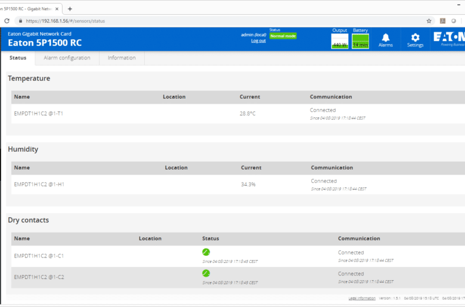Image resolution: width=465 pixels, height=307 pixels.
Task: Click Temperature table Current column header
Action: (x=250, y=97)
